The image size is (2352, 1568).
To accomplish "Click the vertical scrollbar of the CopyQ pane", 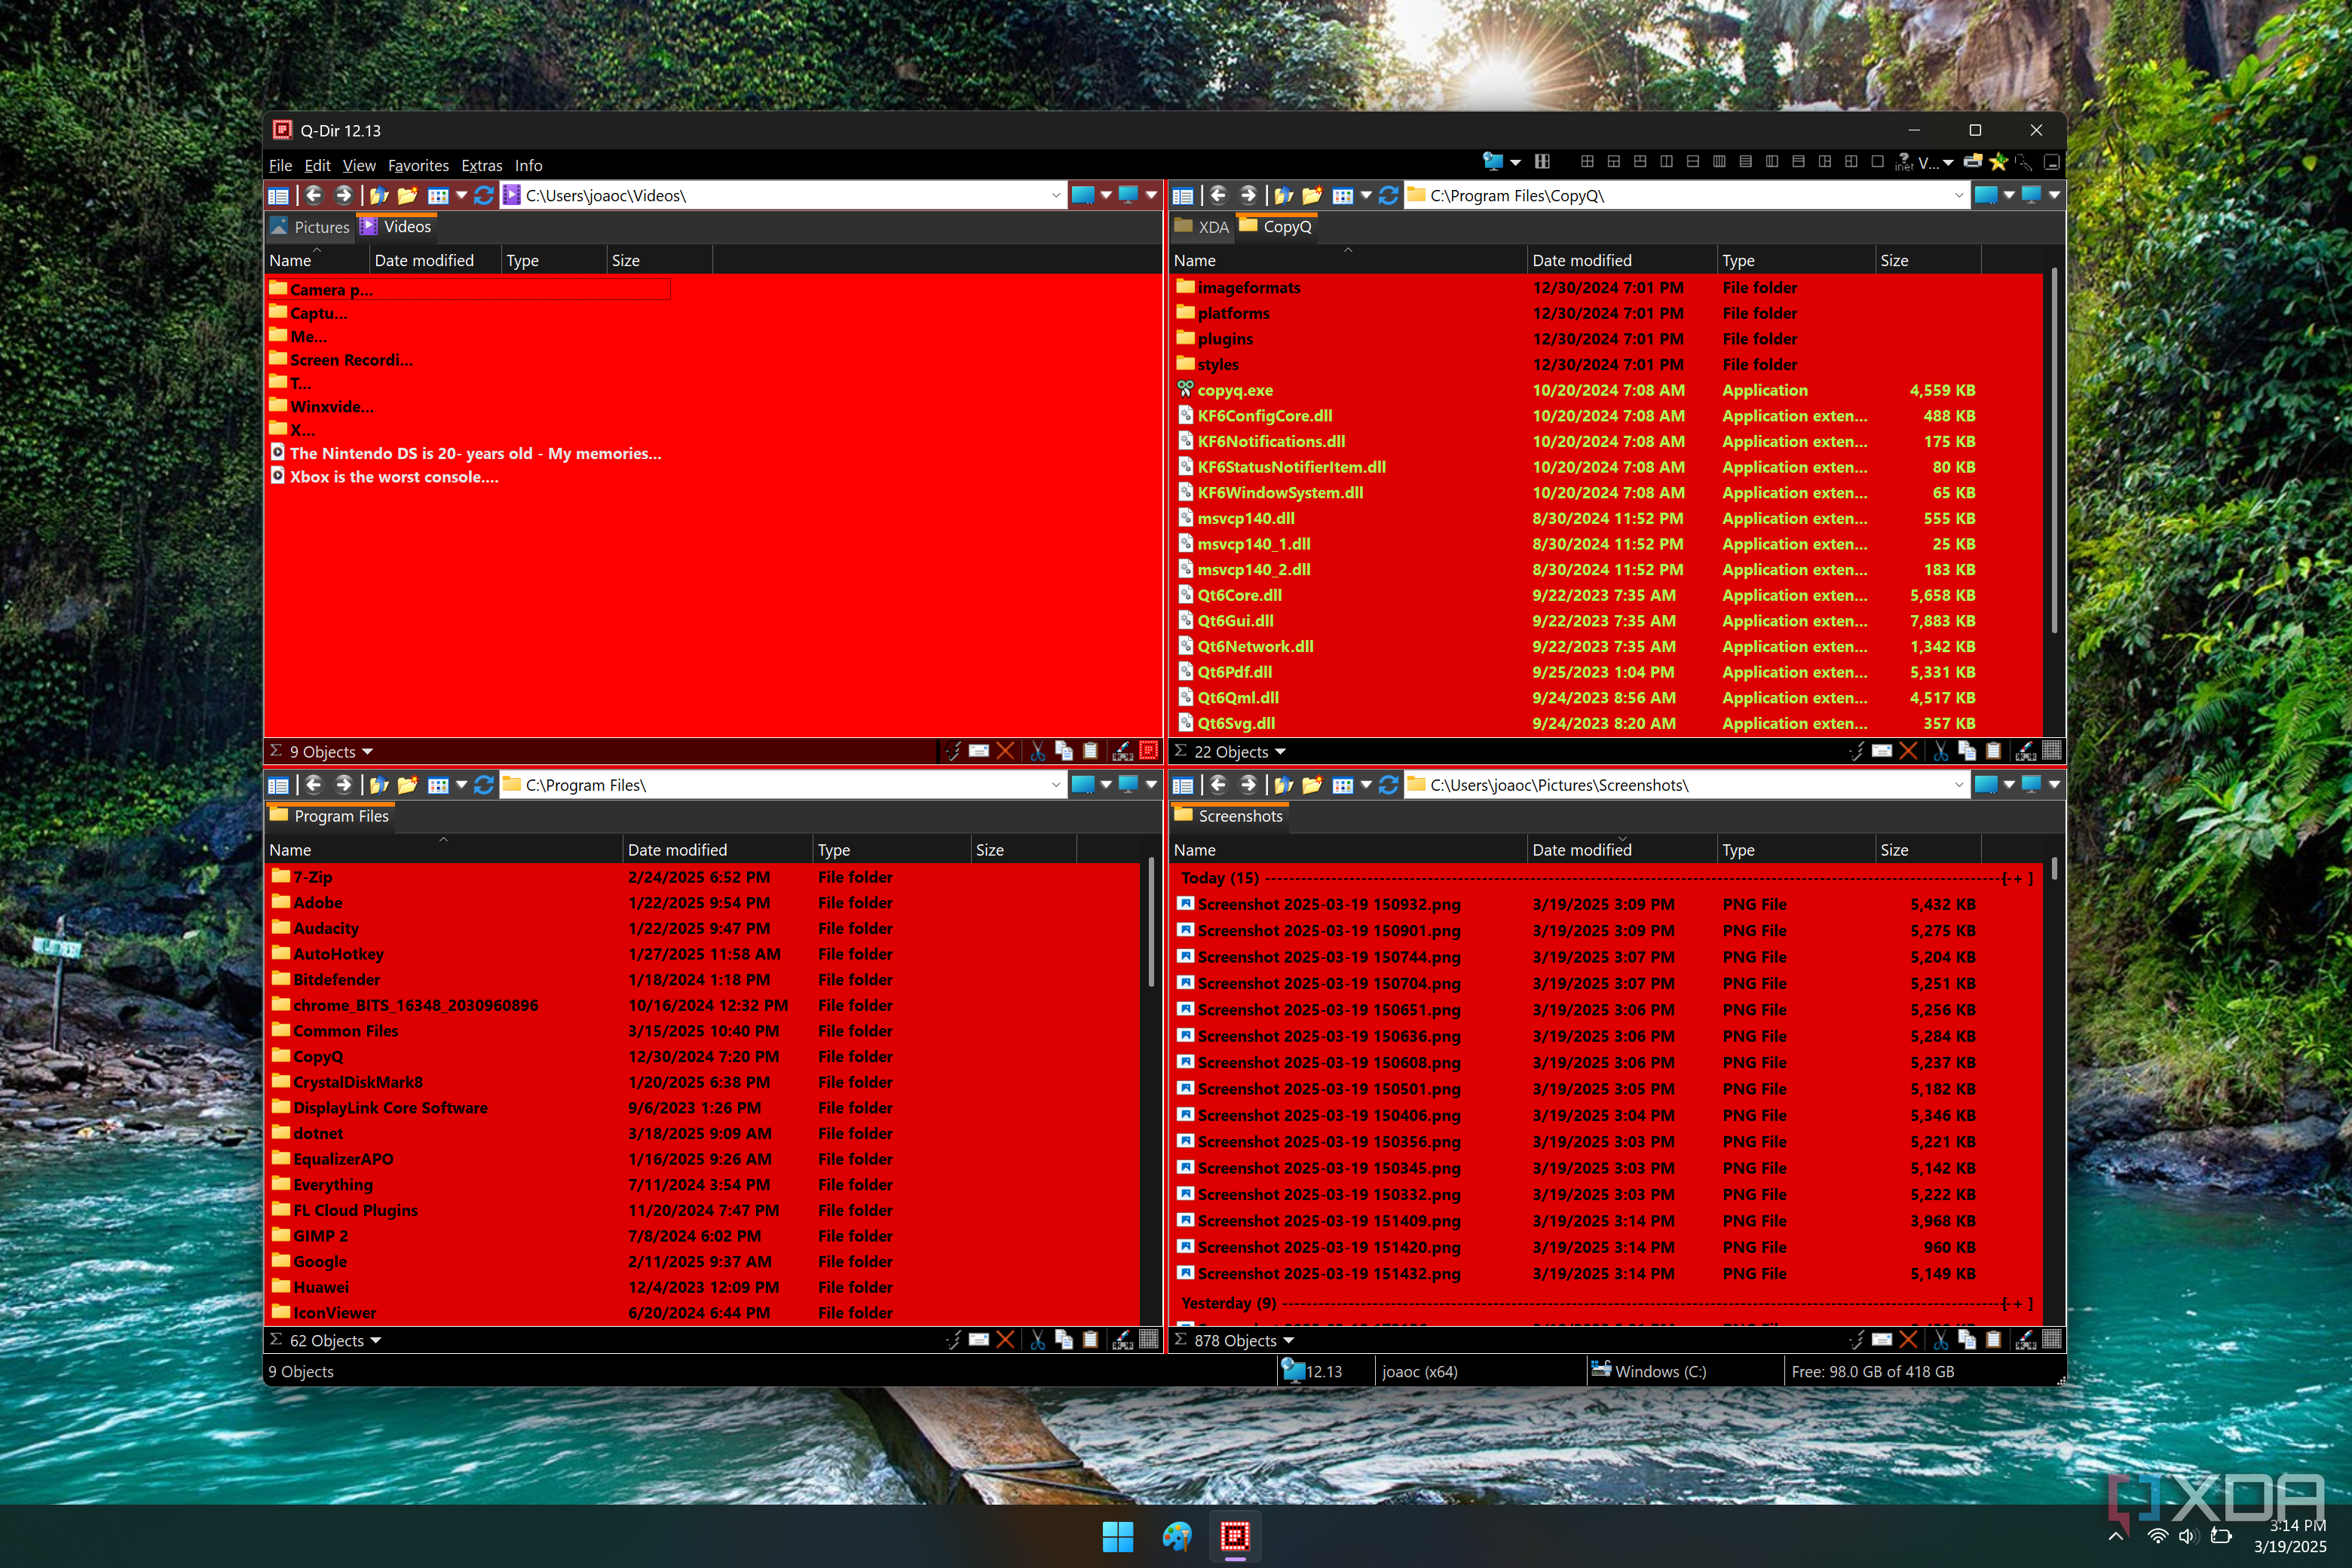I will click(x=2054, y=450).
